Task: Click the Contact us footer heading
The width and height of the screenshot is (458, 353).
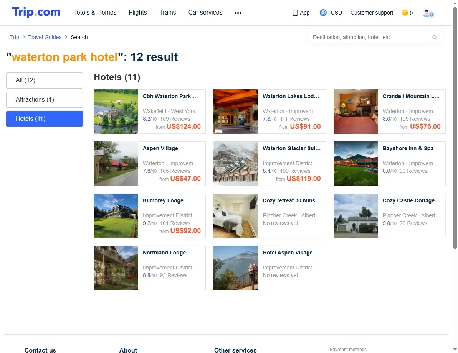Action: click(40, 350)
